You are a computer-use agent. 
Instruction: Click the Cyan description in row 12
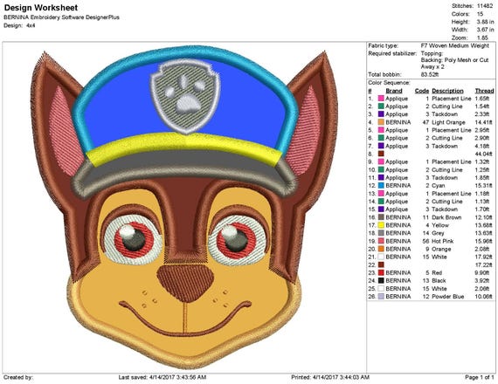click(x=439, y=185)
